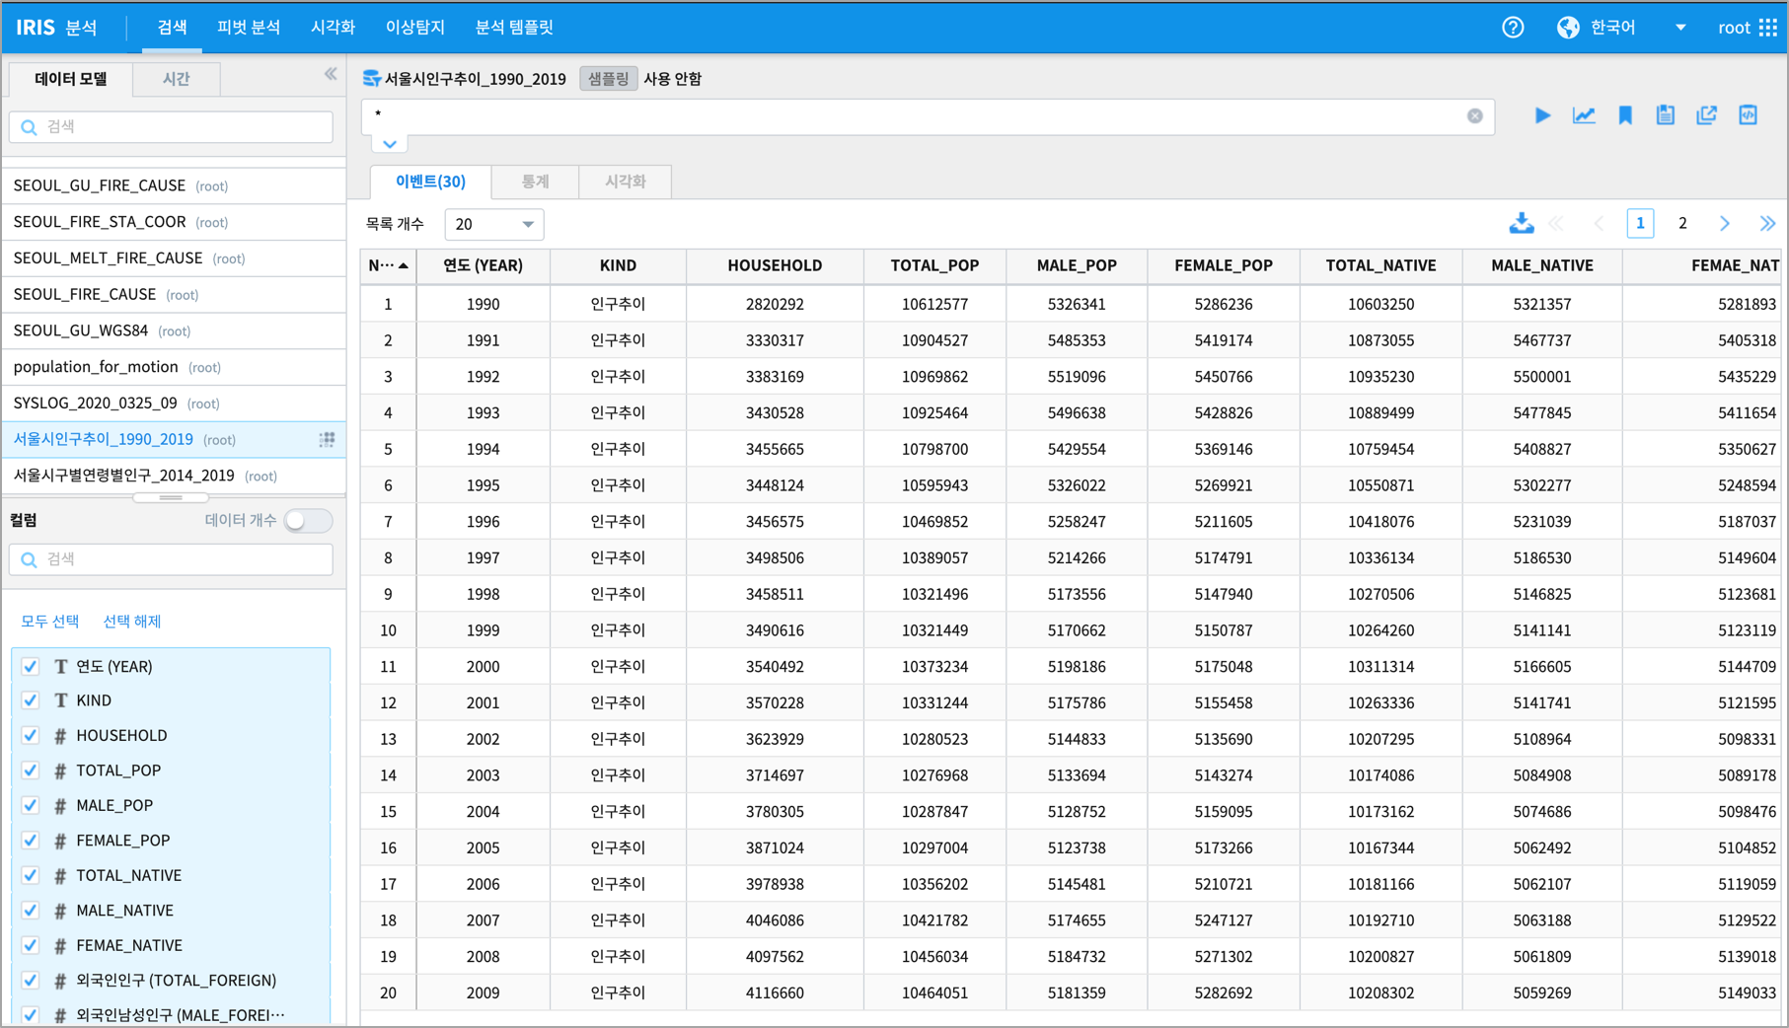Click the current page 1 button
1789x1028 pixels.
(x=1640, y=224)
